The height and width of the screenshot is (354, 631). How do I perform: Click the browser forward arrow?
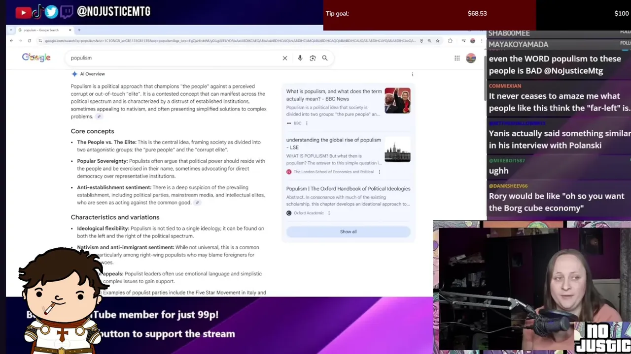(20, 41)
